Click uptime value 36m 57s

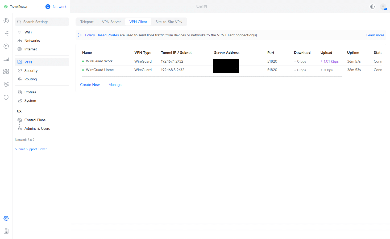click(x=354, y=61)
